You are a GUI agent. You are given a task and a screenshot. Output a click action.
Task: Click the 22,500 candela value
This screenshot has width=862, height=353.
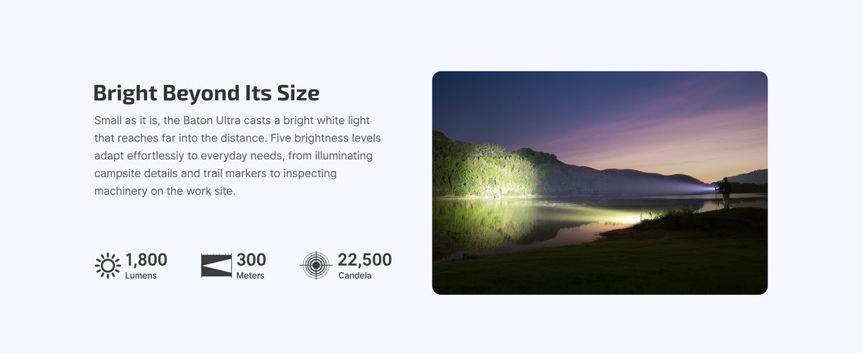pyautogui.click(x=364, y=260)
